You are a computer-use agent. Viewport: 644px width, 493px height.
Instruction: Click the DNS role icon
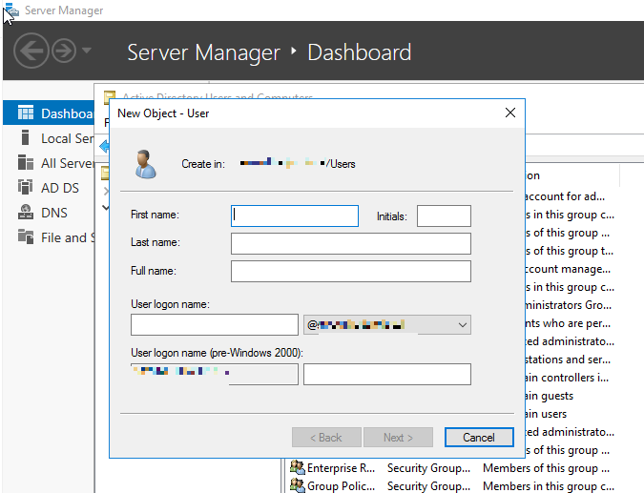26,212
